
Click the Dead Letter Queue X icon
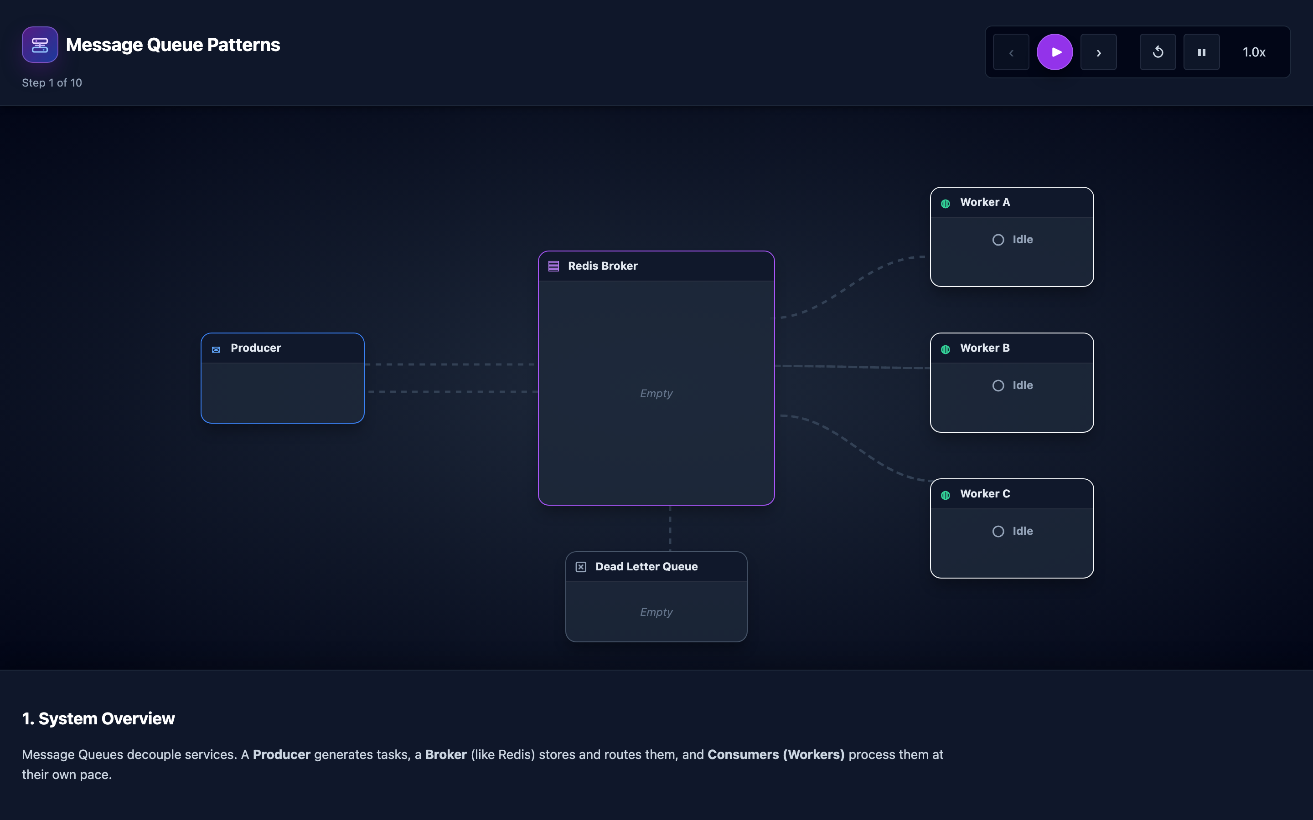(x=580, y=567)
